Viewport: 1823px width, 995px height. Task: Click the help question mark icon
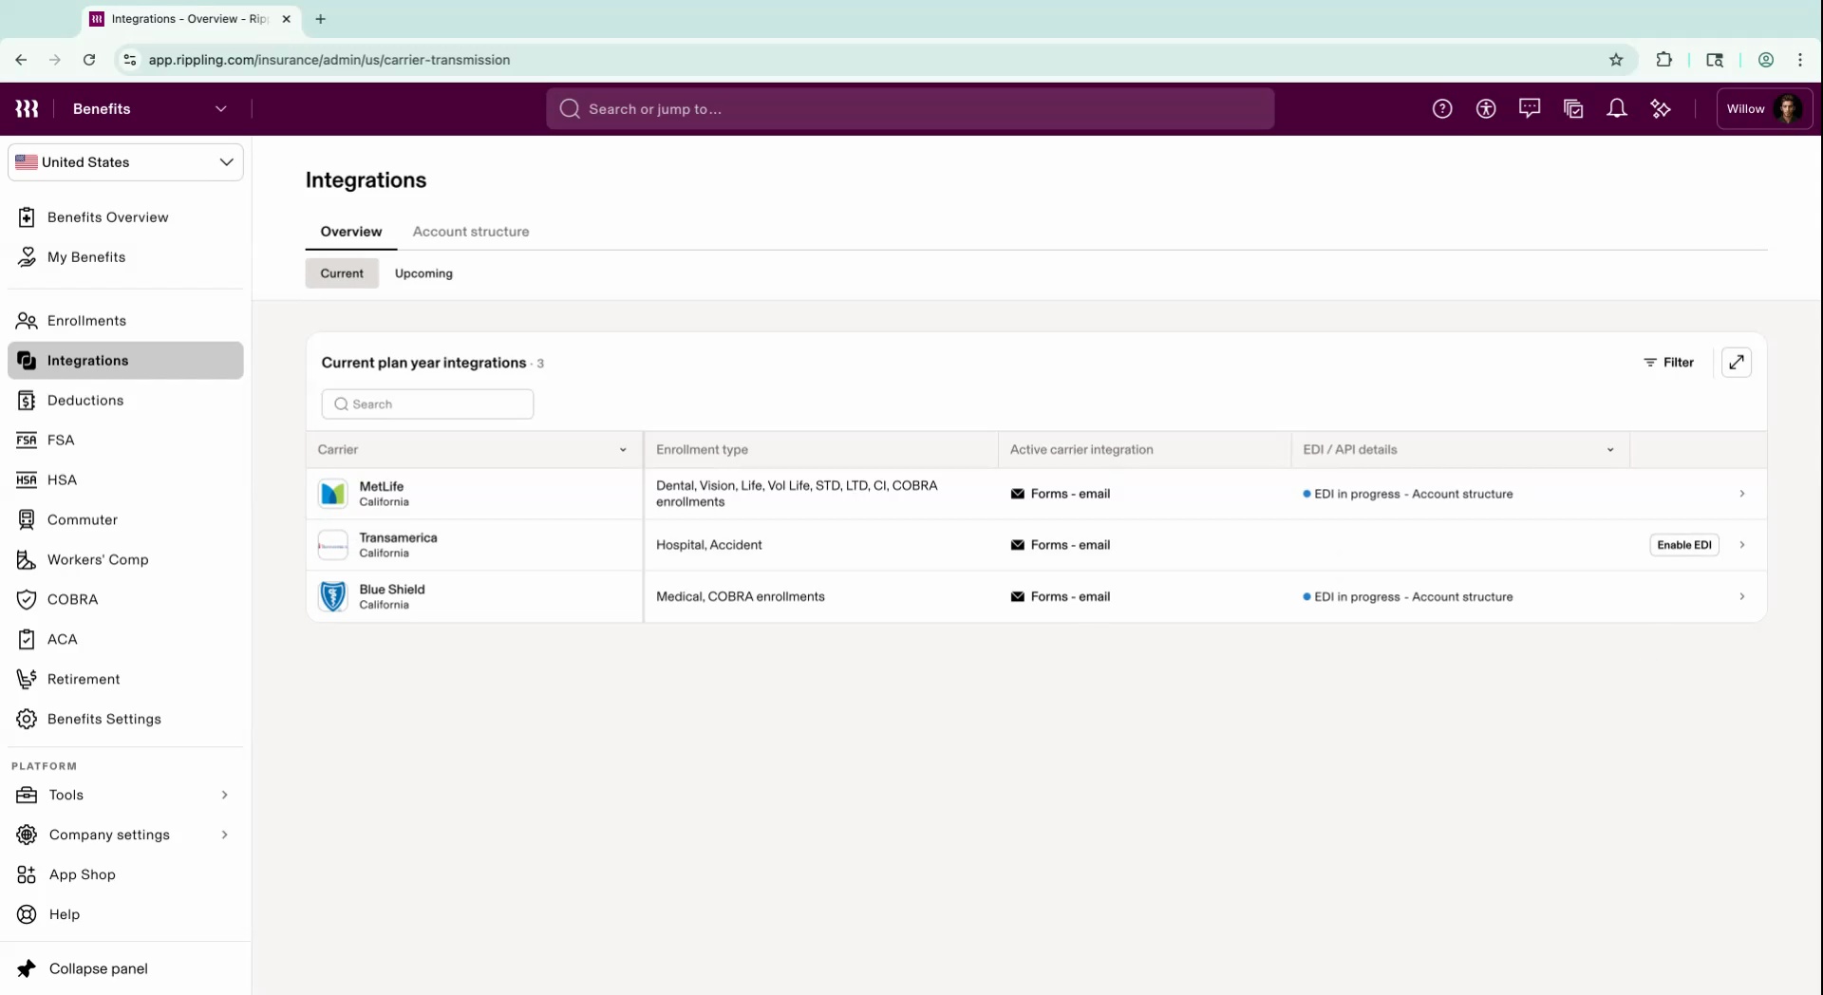click(1442, 109)
